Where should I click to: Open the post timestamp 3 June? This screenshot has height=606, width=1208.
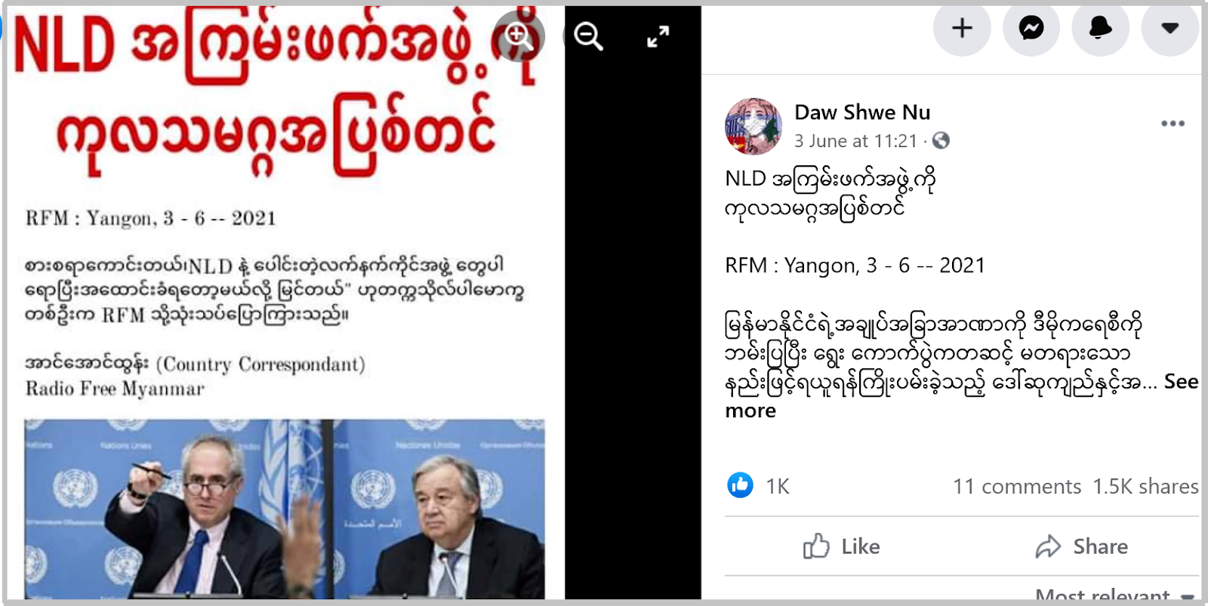(x=855, y=141)
